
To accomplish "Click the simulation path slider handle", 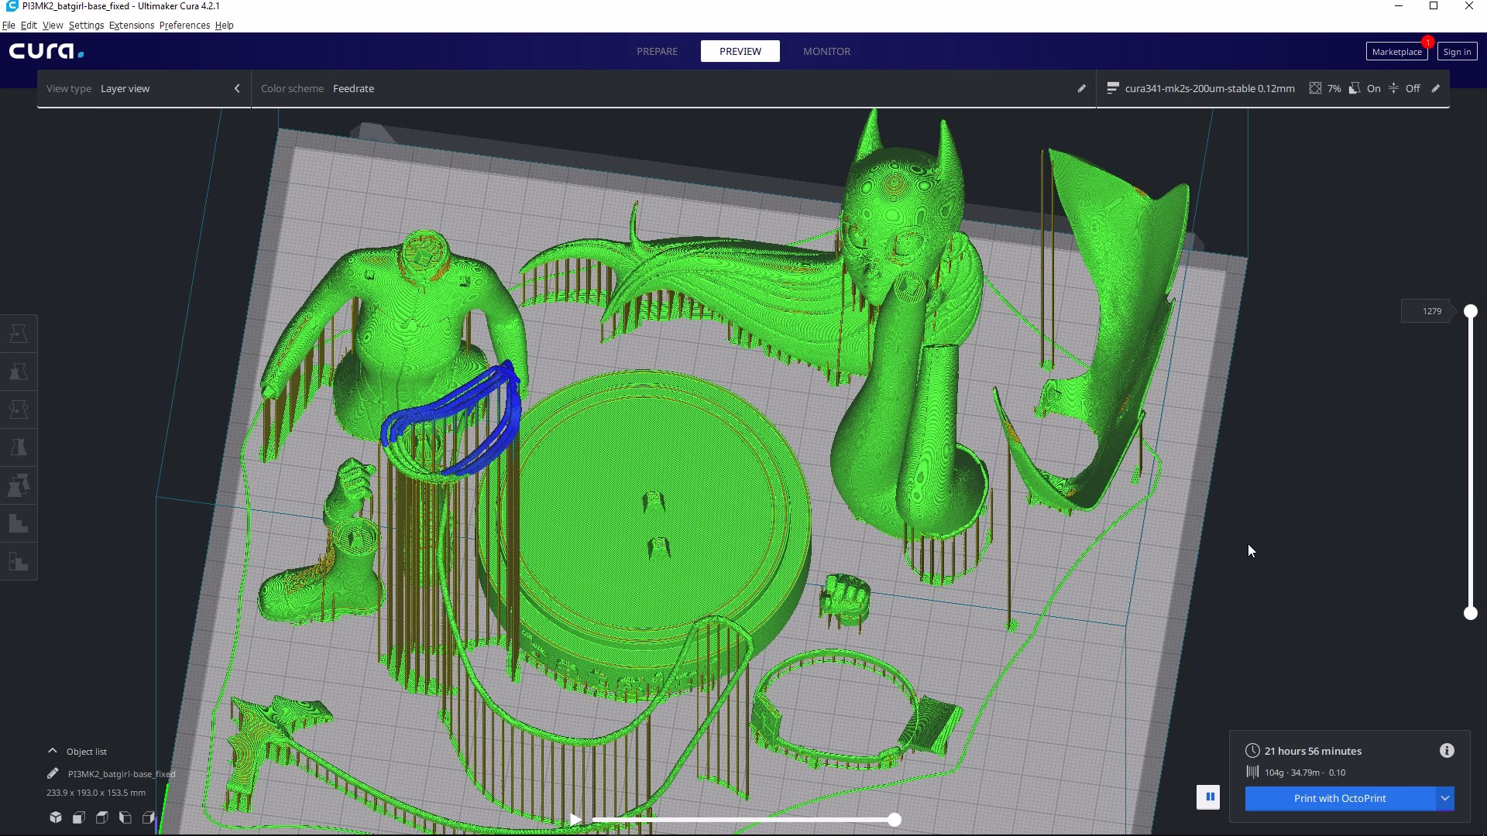I will click(x=895, y=820).
